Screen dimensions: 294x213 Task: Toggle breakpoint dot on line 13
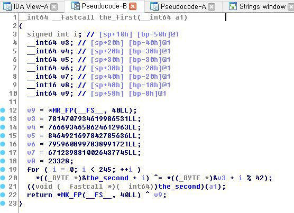[x=3, y=118]
